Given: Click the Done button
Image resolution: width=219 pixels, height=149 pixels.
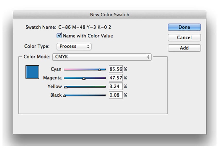Looking at the screenshot, I should click(184, 27).
